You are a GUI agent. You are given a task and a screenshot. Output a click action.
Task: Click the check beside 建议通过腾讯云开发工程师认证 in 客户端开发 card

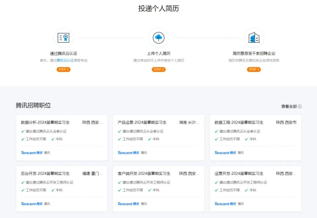coord(120,182)
